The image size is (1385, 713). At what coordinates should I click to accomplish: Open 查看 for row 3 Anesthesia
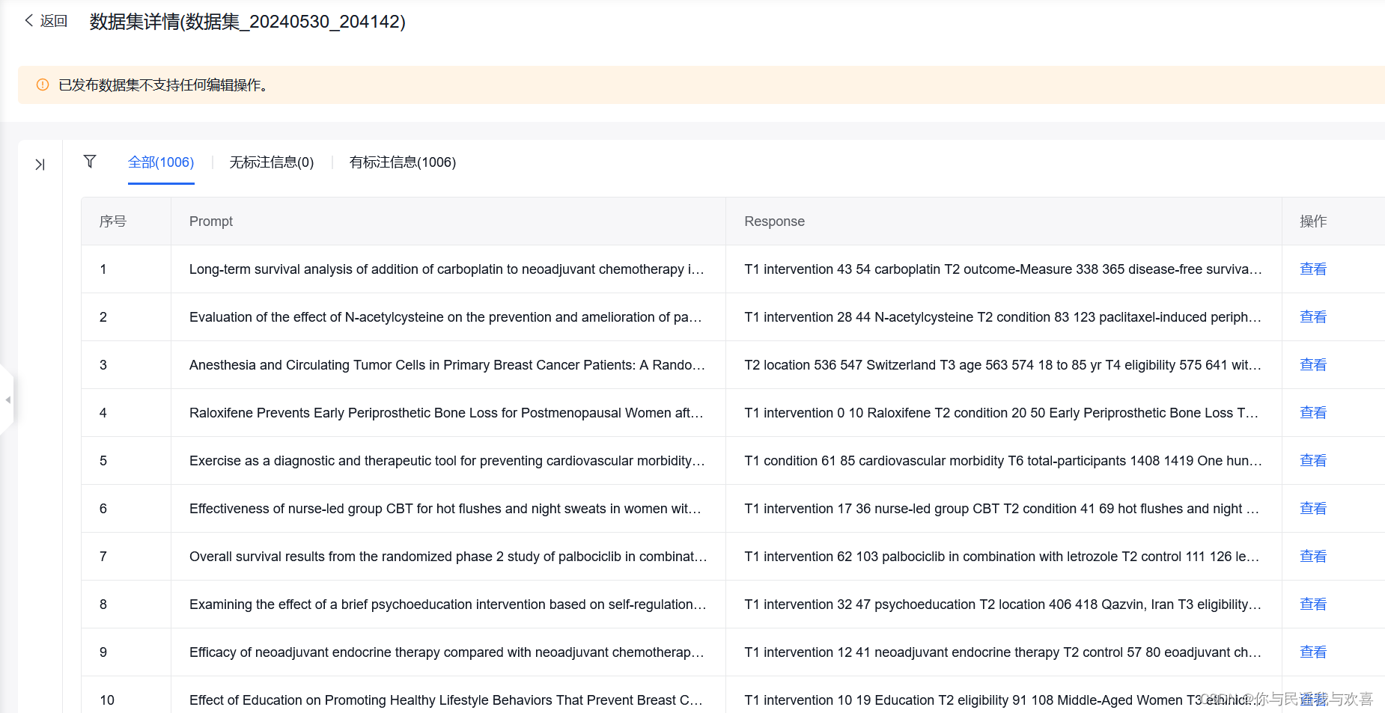1313,365
